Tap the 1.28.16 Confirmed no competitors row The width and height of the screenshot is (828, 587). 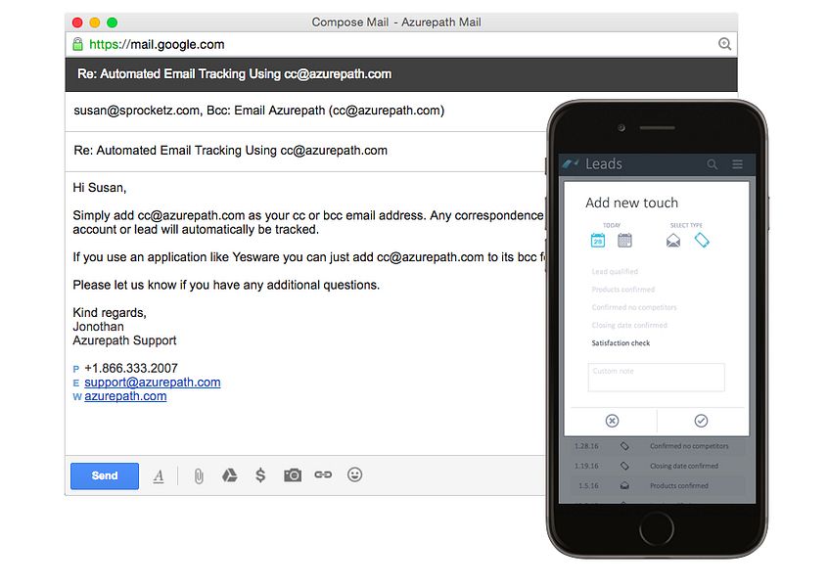pos(657,446)
